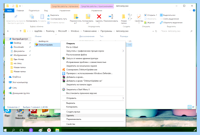This screenshot has width=200, height=135.
Task: Click the New folder icon in ribbon
Action: [124, 16]
